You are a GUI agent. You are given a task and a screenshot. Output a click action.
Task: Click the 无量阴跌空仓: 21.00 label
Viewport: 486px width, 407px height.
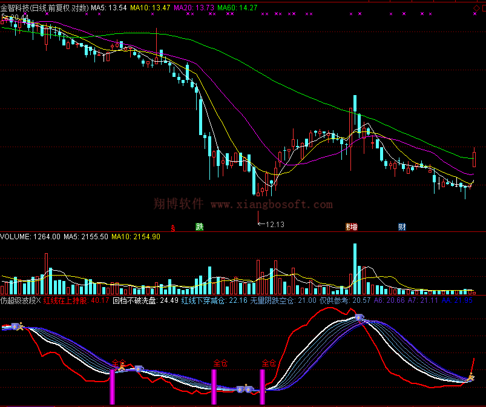[x=283, y=300]
